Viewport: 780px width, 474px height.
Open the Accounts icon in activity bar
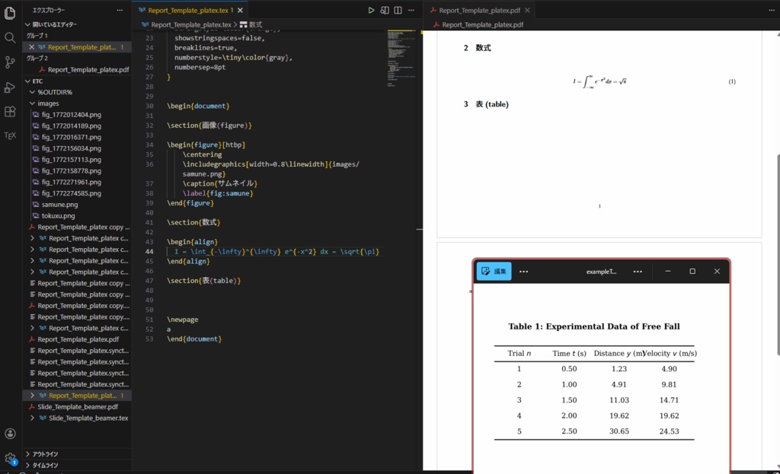click(10, 434)
